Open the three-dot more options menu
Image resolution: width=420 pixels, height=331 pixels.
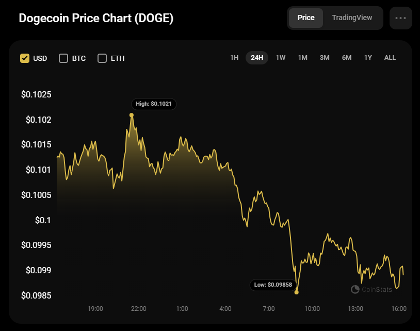(x=401, y=18)
